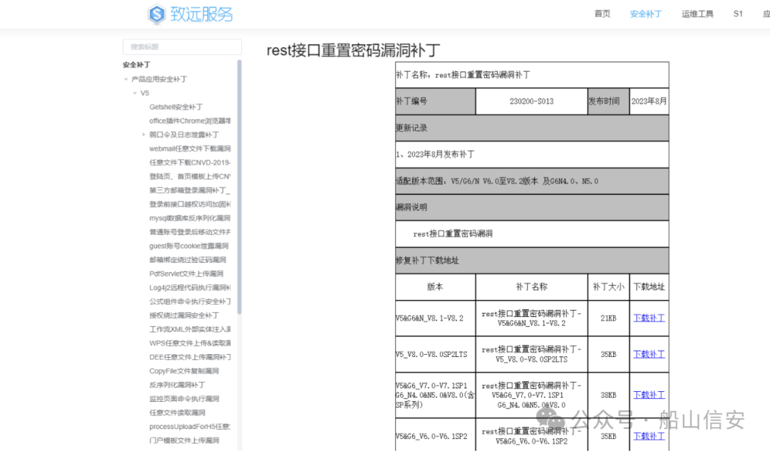This screenshot has height=451, width=770.
Task: Go to the 运维工具 menu item
Action: [697, 14]
